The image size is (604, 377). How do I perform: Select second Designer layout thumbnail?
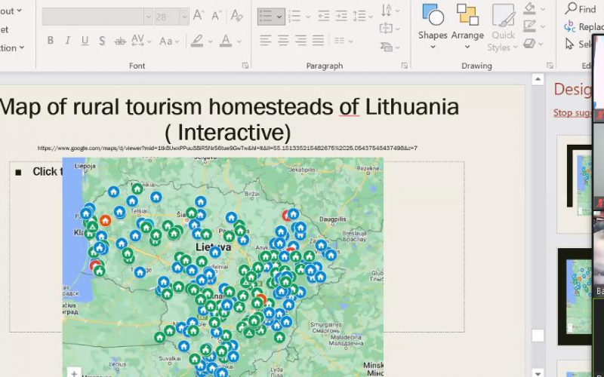[x=575, y=296]
